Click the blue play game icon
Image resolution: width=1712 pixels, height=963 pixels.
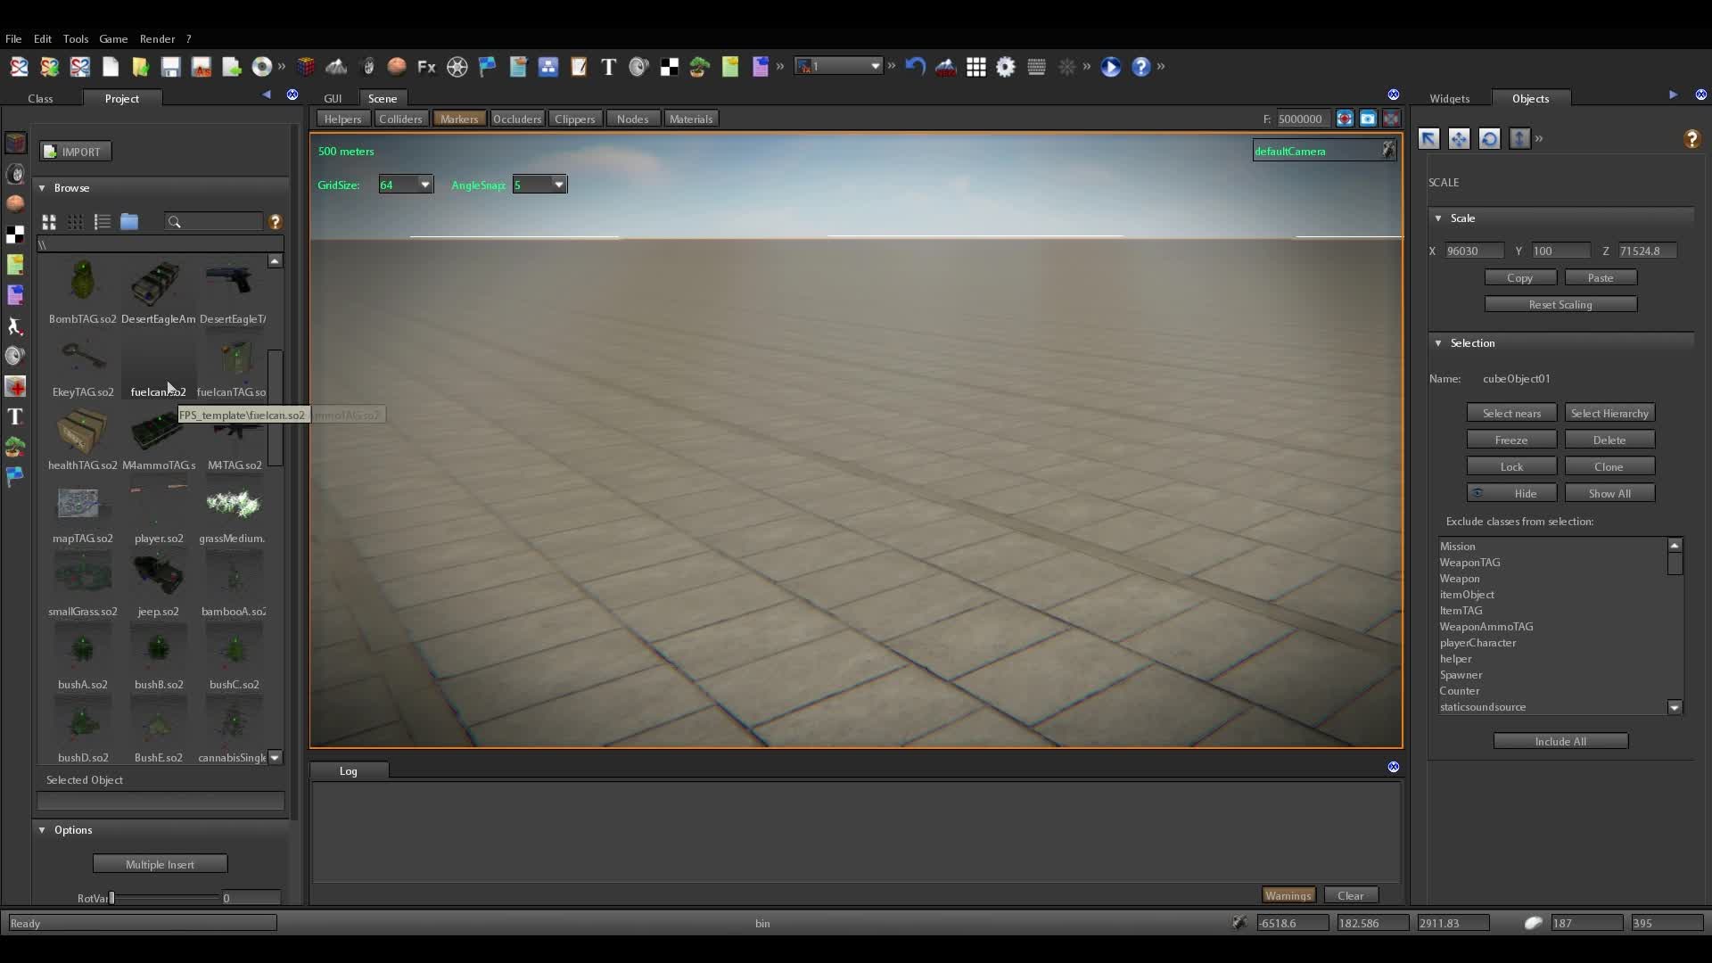[1110, 67]
